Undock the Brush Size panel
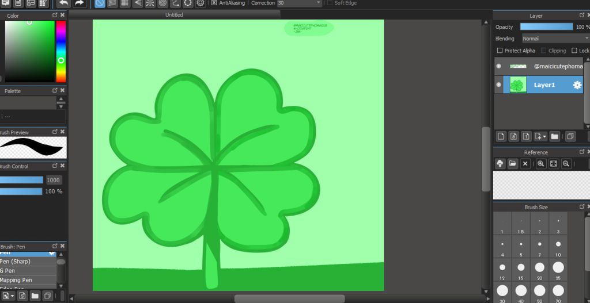The image size is (590, 303). (x=582, y=206)
